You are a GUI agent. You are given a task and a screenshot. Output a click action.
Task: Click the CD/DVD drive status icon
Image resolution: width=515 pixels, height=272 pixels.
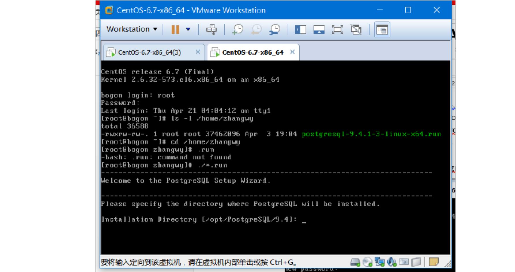click(367, 262)
